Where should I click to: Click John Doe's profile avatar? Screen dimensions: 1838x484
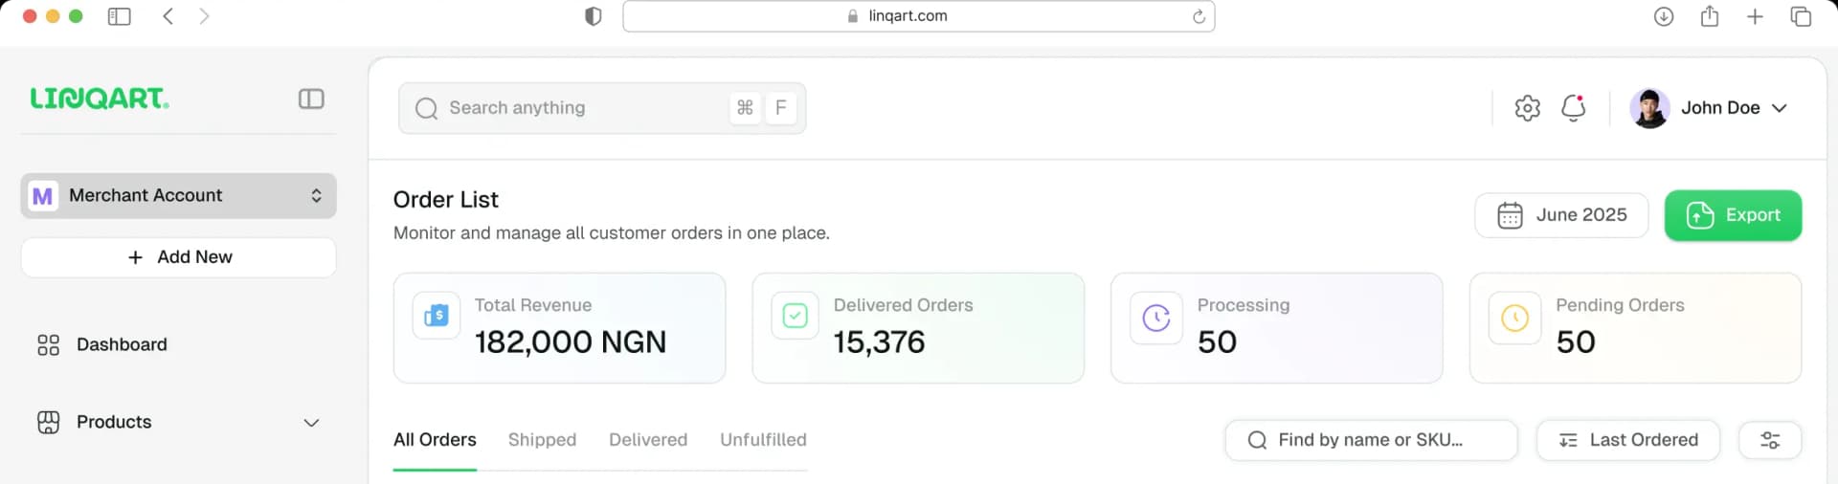[1649, 108]
